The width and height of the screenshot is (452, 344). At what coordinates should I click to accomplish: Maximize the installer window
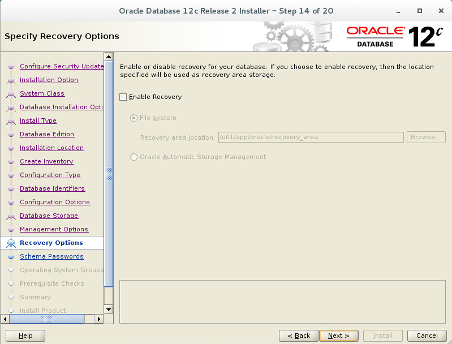click(420, 11)
